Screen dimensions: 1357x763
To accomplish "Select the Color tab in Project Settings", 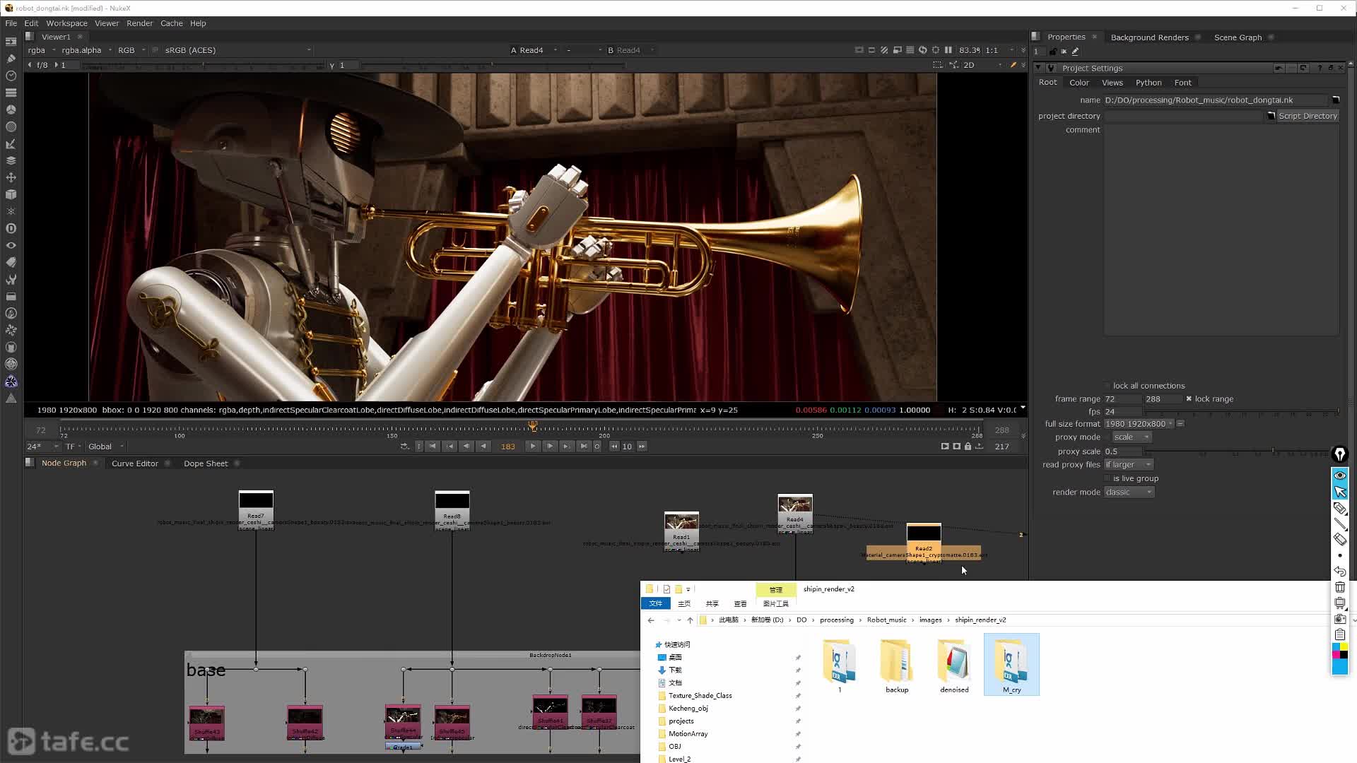I will [x=1079, y=83].
